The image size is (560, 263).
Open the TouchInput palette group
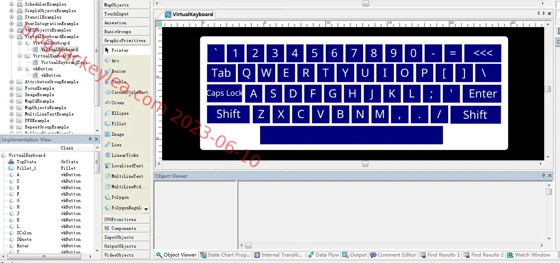pyautogui.click(x=126, y=14)
